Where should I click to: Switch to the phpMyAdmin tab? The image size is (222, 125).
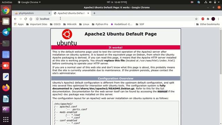pyautogui.click(x=32, y=13)
